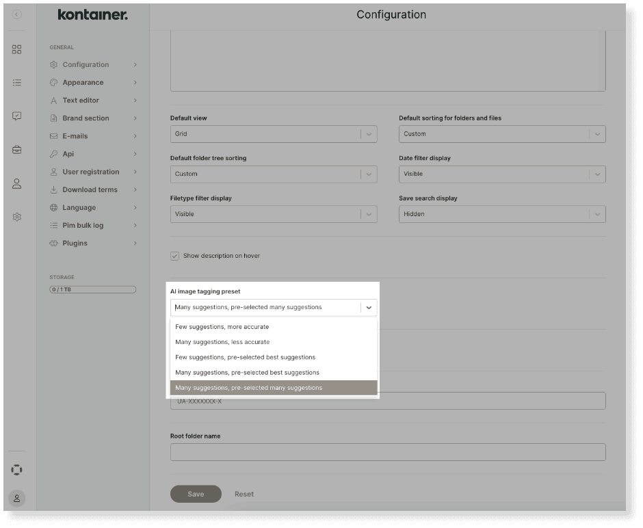Click the back arrow collapse icon
643x528 pixels.
[17, 14]
